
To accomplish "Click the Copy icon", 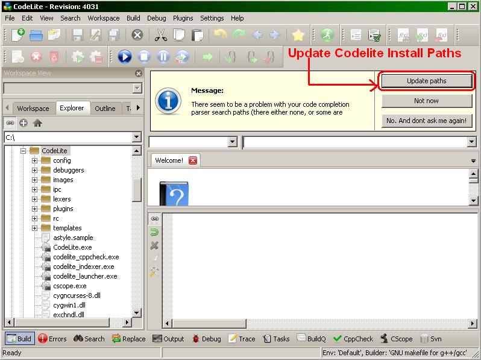I will click(179, 35).
